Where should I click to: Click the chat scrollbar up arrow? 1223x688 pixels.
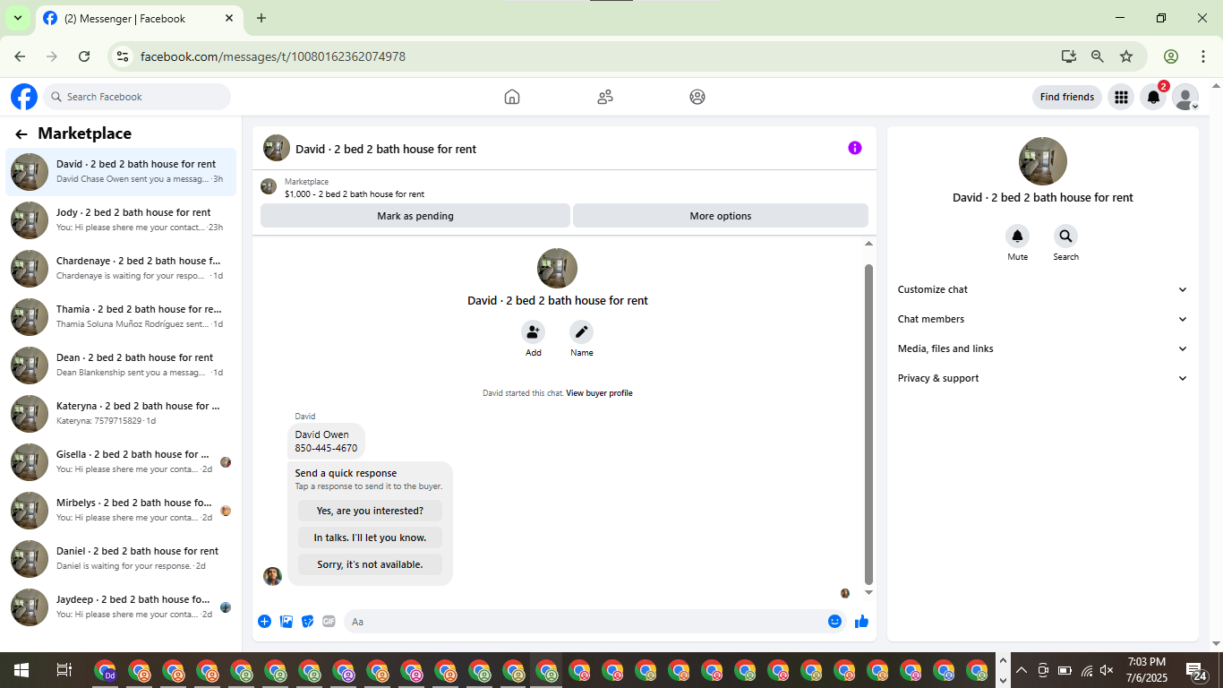click(868, 244)
